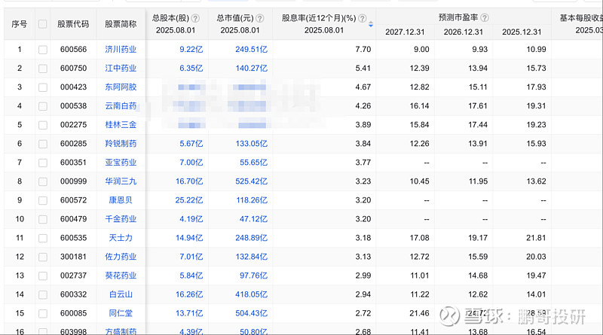Check the box for 亚宝药业 row
The height and width of the screenshot is (335, 603).
[43, 163]
